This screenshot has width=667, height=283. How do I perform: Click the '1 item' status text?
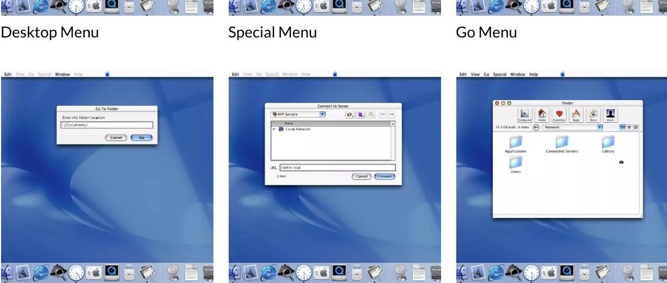282,177
